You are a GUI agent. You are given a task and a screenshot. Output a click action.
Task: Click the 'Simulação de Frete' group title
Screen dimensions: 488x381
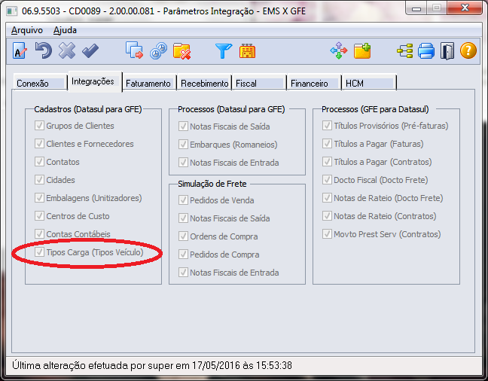point(212,184)
